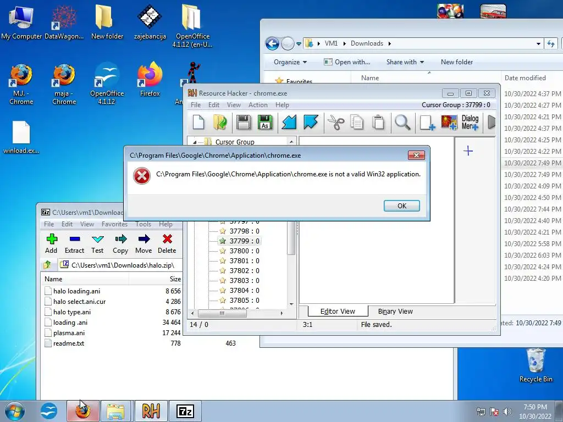Open Tools menu in 7-Zip

(143, 224)
